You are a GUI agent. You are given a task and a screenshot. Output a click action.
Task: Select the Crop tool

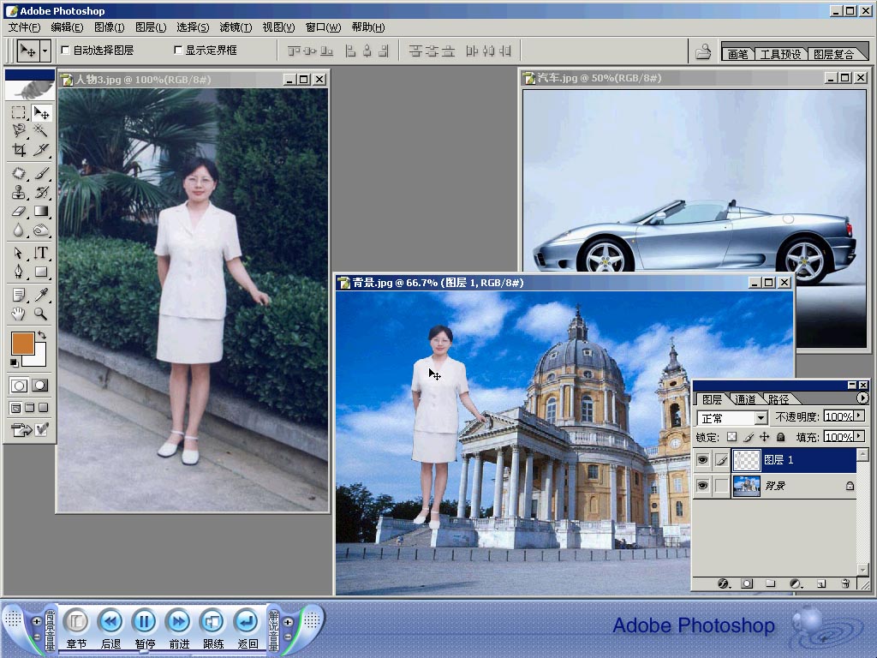click(19, 149)
